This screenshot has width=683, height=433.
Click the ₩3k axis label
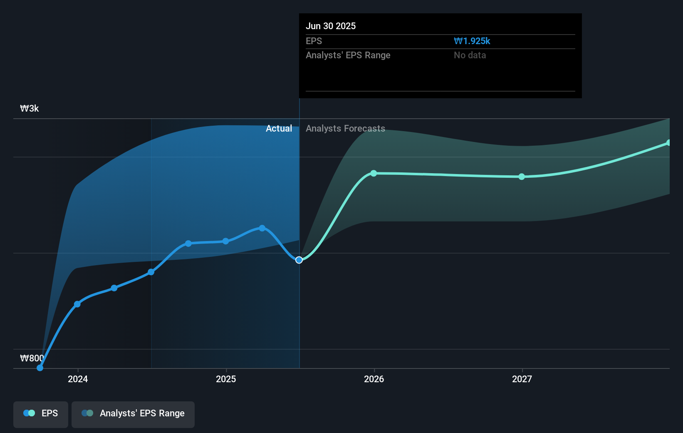pyautogui.click(x=29, y=108)
